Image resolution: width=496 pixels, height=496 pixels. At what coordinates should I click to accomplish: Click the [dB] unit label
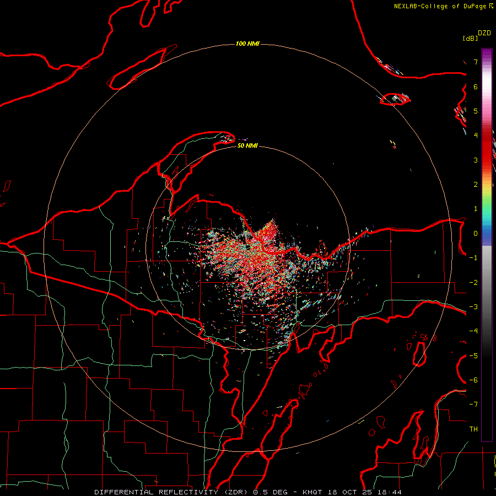click(470, 38)
